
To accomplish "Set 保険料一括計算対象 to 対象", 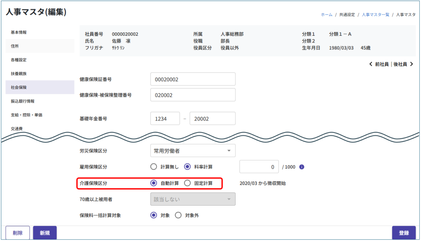I will pos(154,215).
